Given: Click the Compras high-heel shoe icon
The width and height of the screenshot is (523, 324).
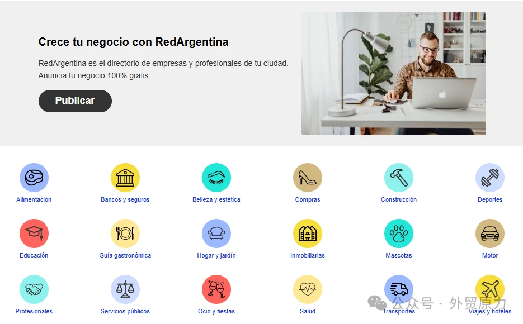Looking at the screenshot, I should pos(308,178).
